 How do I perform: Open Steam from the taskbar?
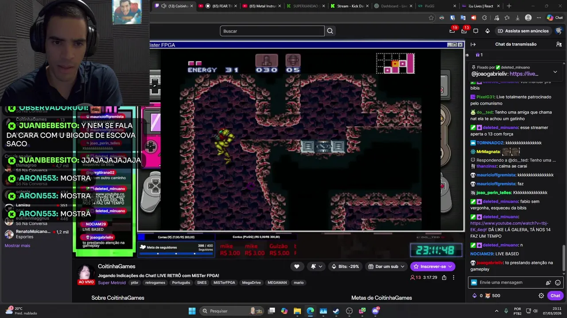[x=336, y=311]
